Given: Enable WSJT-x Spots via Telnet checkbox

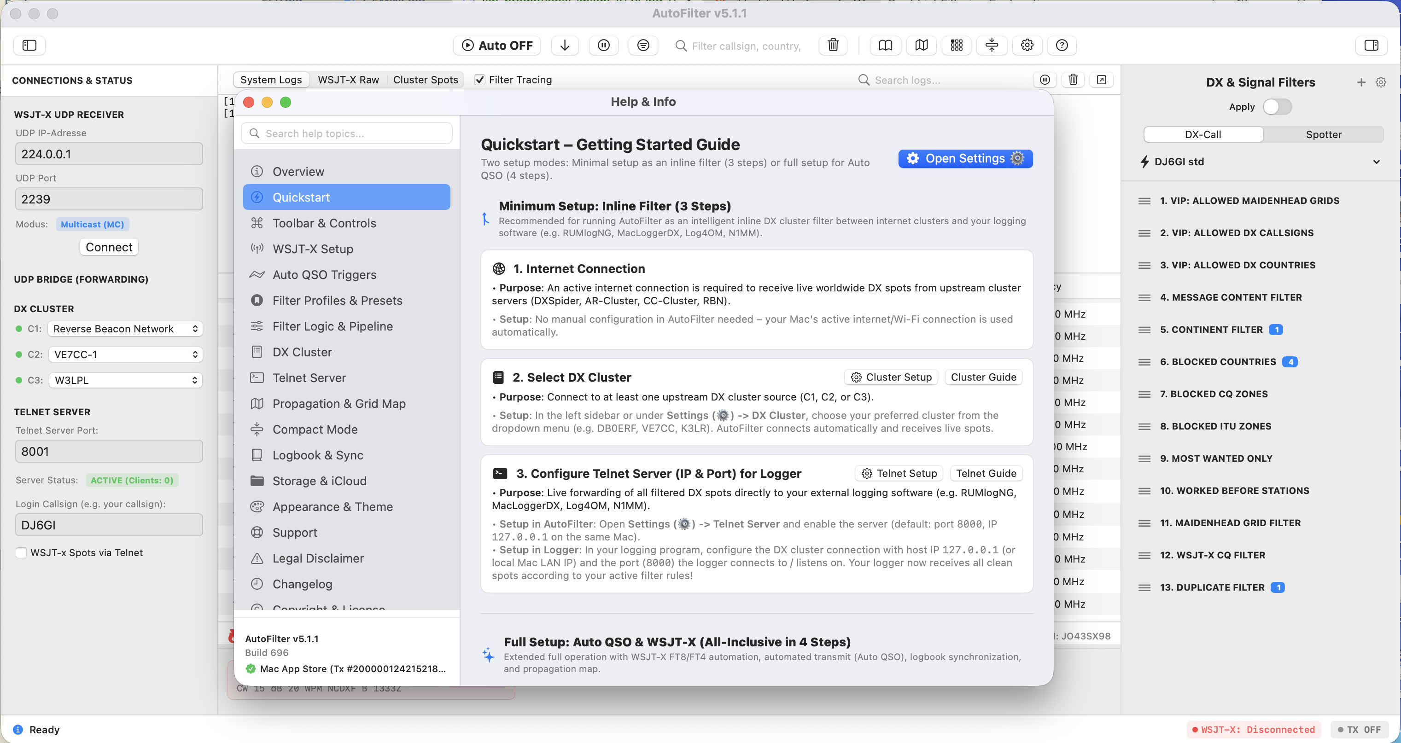Looking at the screenshot, I should 21,553.
